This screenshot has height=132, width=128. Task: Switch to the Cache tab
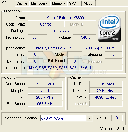coord(22,3)
